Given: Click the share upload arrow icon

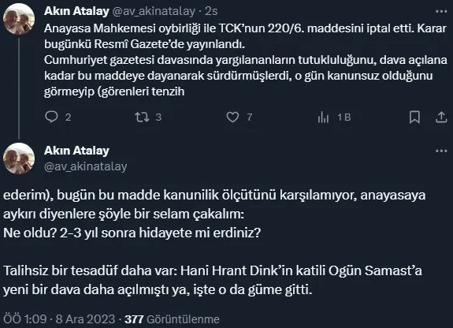Looking at the screenshot, I should pyautogui.click(x=441, y=117).
